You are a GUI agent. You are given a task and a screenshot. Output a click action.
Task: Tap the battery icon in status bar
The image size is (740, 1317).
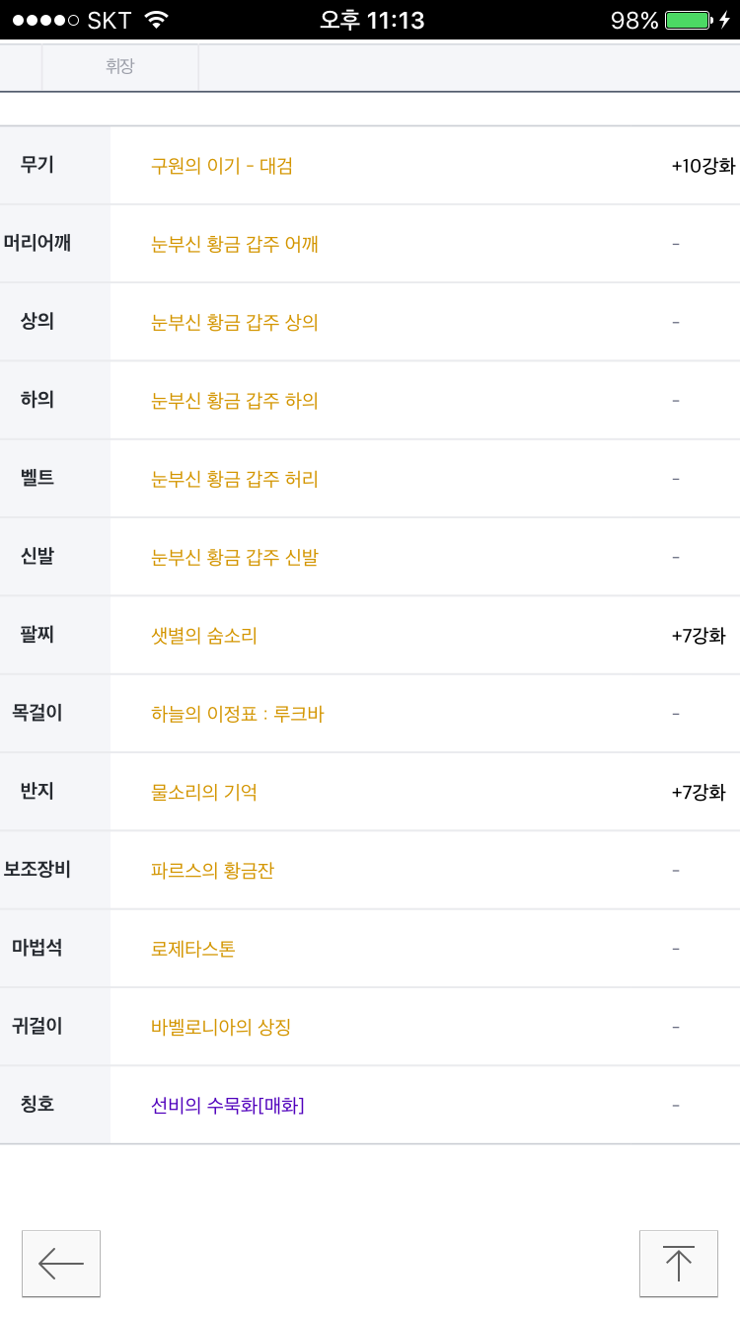[x=688, y=20]
